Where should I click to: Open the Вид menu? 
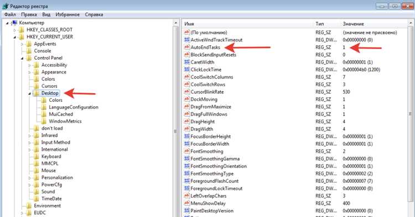(46, 14)
